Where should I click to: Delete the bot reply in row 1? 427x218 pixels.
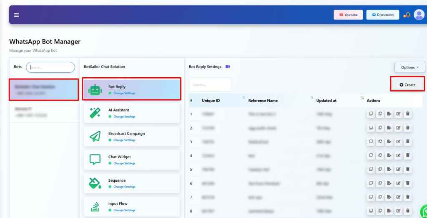point(408,114)
